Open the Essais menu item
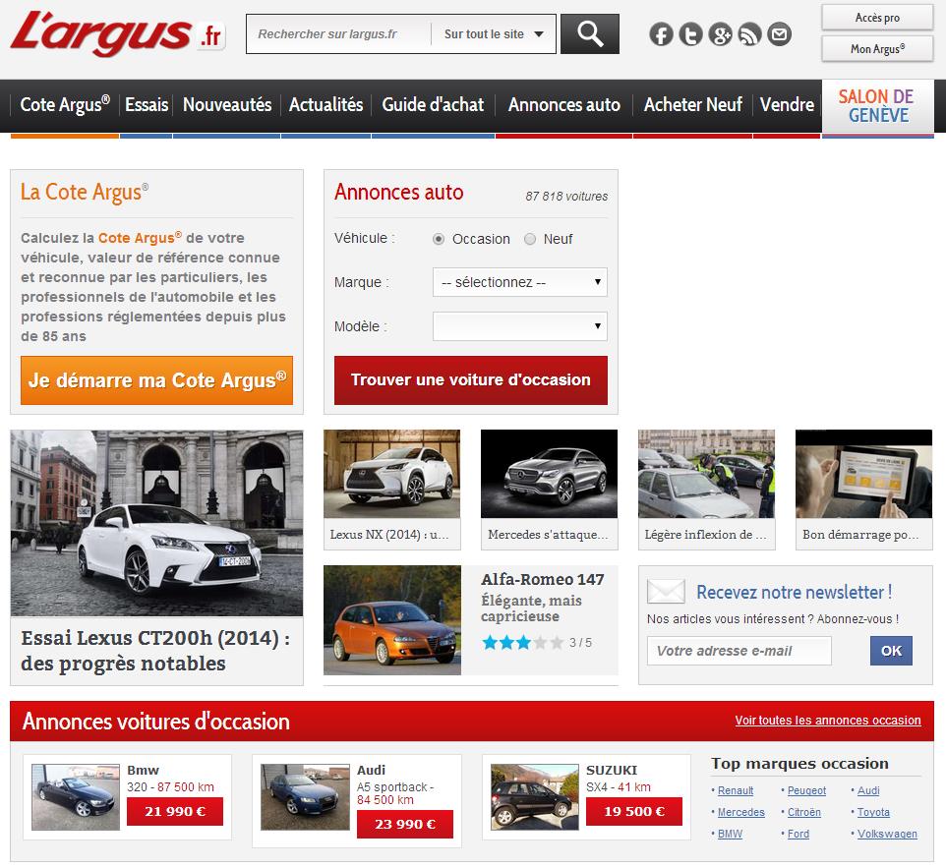 pos(147,104)
